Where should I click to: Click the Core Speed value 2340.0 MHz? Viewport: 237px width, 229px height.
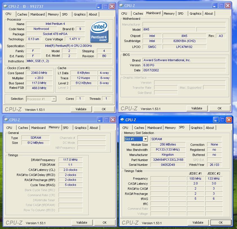tap(39, 73)
